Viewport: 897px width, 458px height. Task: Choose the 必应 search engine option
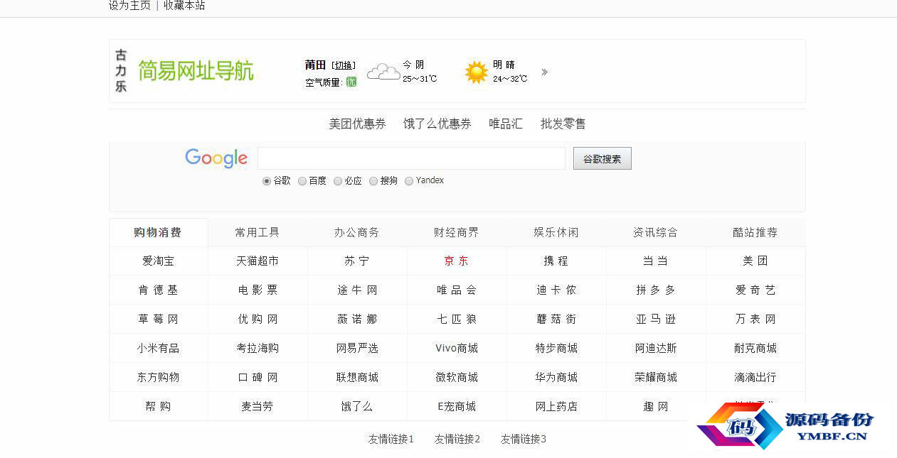tap(338, 181)
